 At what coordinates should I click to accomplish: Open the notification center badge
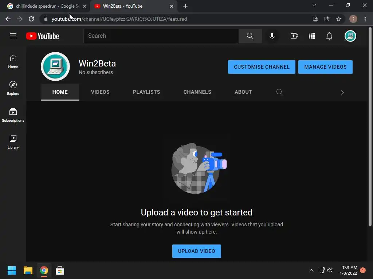[363, 270]
